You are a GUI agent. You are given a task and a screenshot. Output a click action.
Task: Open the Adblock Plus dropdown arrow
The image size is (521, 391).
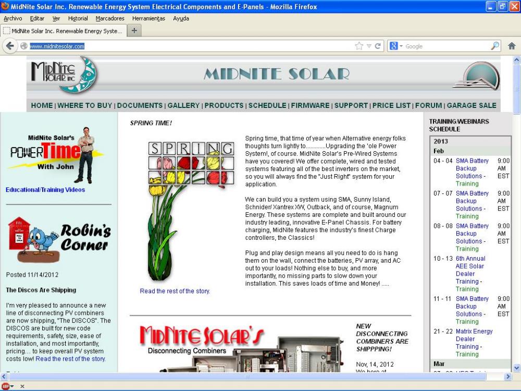12,386
